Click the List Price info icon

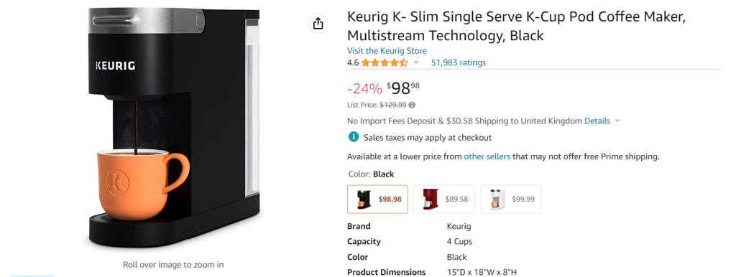pyautogui.click(x=412, y=105)
